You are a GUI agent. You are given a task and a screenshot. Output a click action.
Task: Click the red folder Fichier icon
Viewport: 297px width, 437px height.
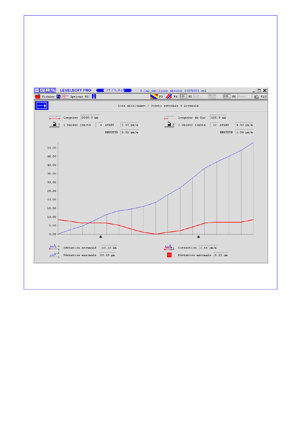pos(38,97)
